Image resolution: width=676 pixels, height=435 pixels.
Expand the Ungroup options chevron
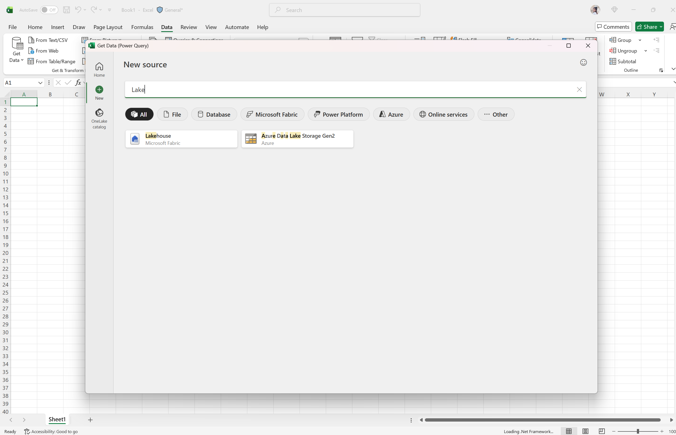pyautogui.click(x=646, y=51)
